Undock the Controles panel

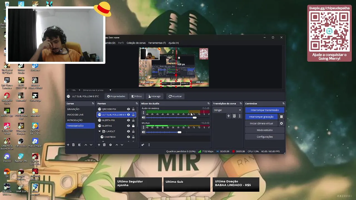[x=283, y=104]
